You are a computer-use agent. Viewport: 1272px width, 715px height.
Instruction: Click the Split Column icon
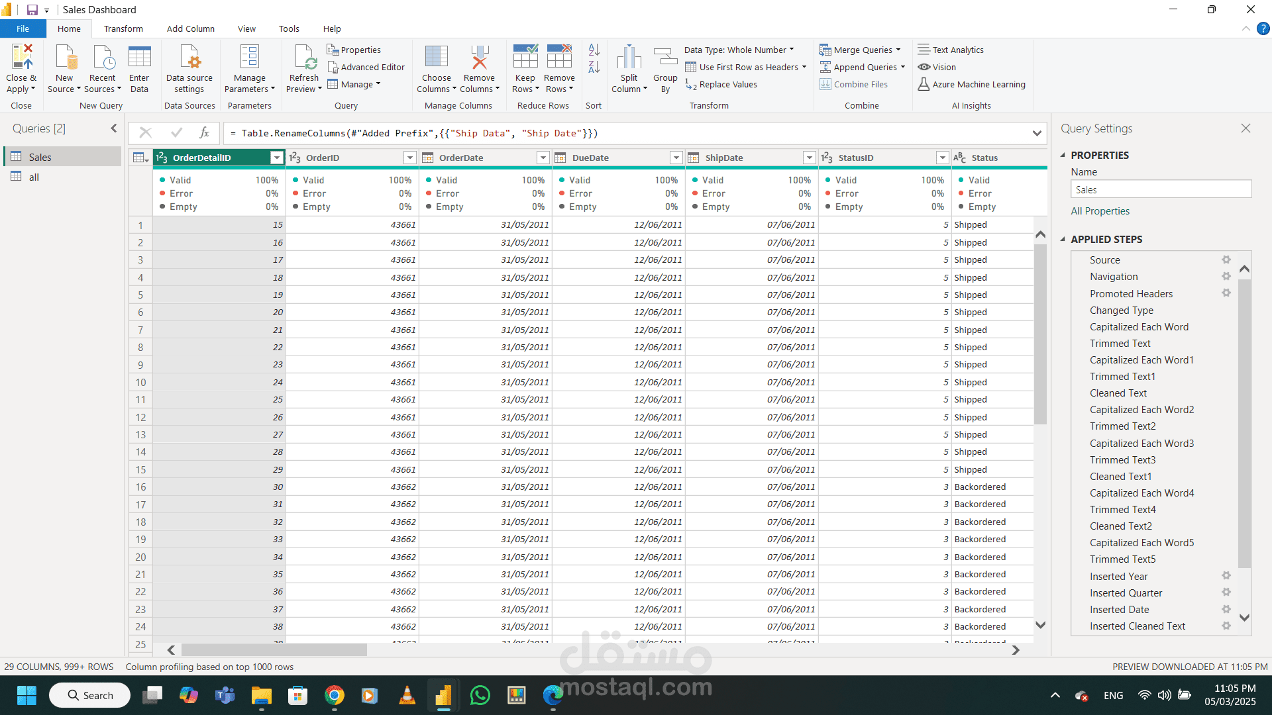coord(629,58)
